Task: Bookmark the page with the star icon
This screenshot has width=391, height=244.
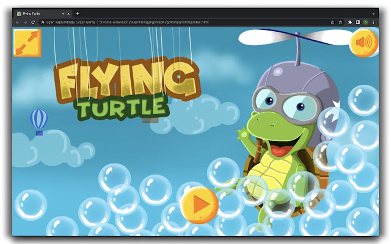Action: click(x=340, y=22)
